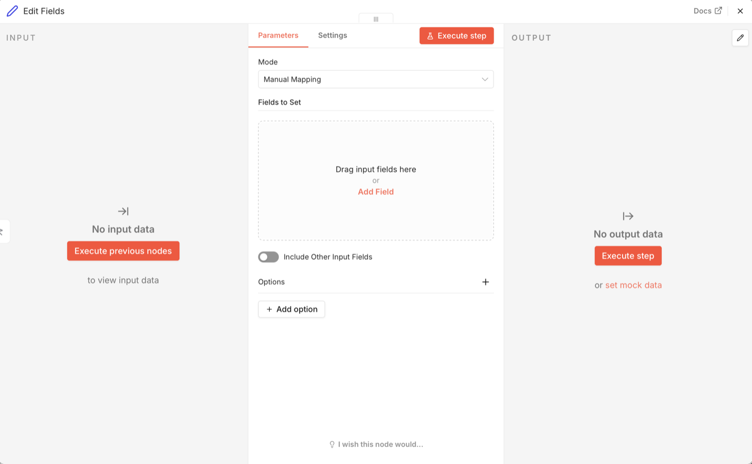
Task: Click the plus icon beside Options
Action: [x=486, y=282]
